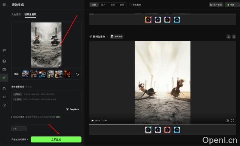Select the orange audio track below the video
The height and width of the screenshot is (146, 240).
coord(167,130)
